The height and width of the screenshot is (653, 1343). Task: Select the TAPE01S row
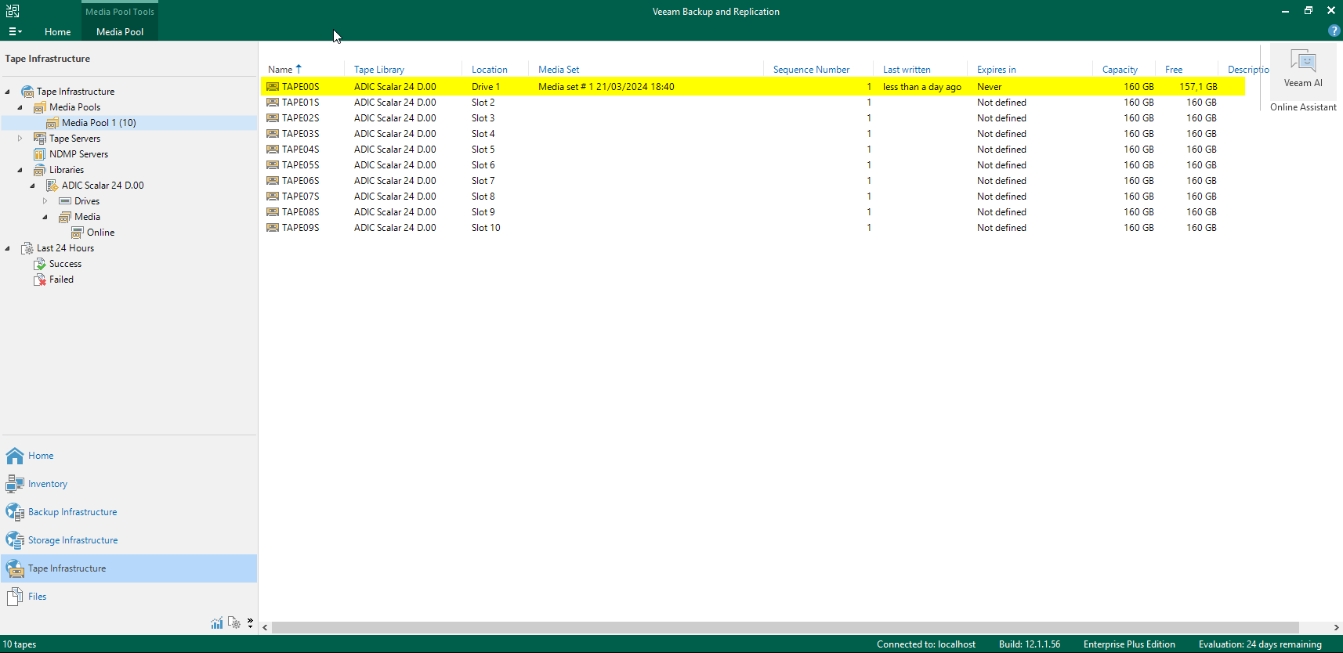(x=753, y=103)
